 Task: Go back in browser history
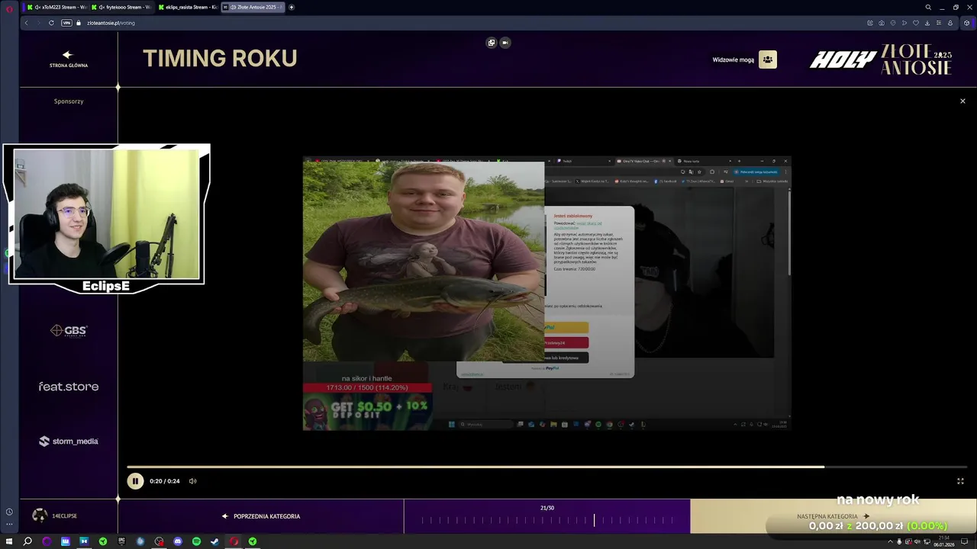pyautogui.click(x=26, y=23)
